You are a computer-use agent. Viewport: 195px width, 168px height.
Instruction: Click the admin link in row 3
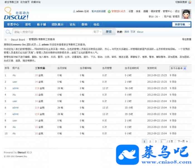(16, 88)
